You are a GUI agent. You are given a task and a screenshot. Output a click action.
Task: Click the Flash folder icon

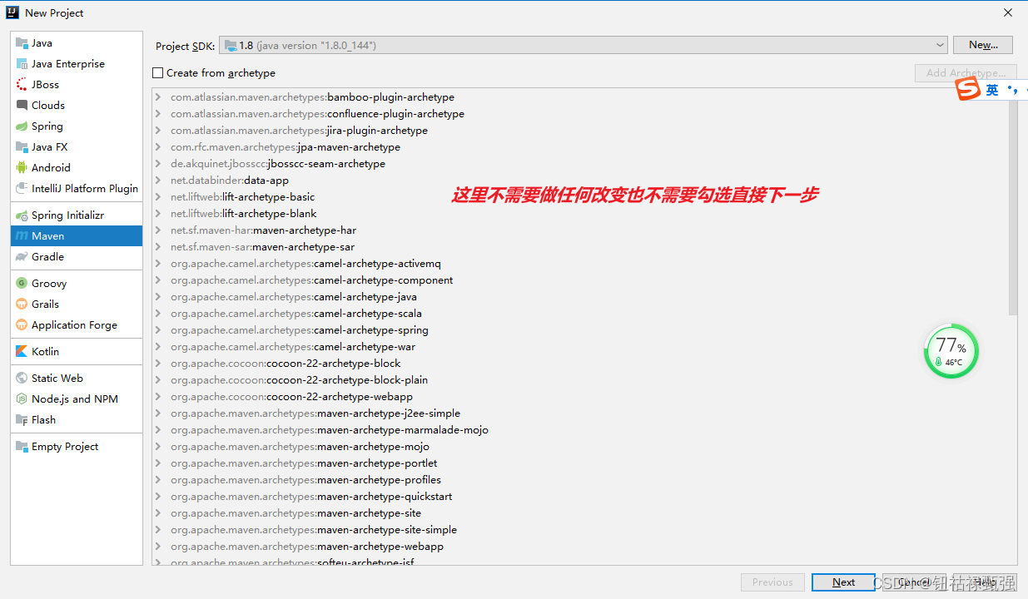point(22,420)
